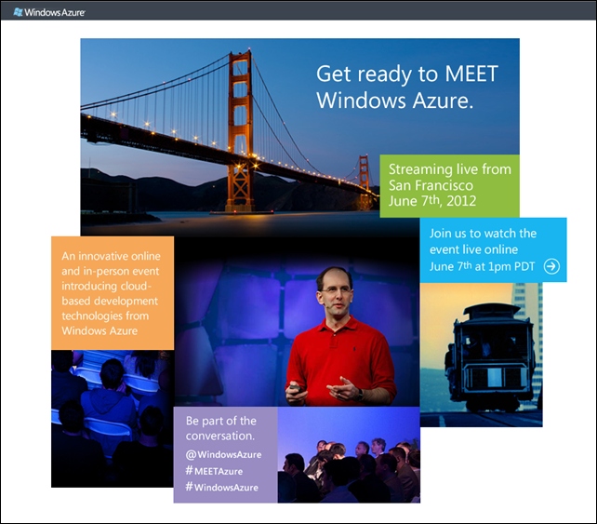Click the circled arrow icon on blue tile

click(551, 266)
